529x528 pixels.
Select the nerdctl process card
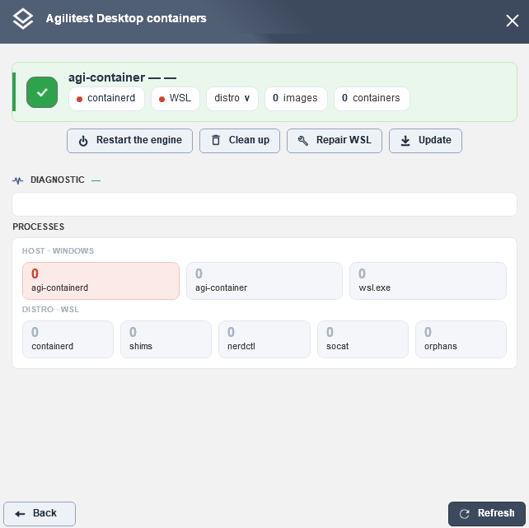[x=264, y=339]
